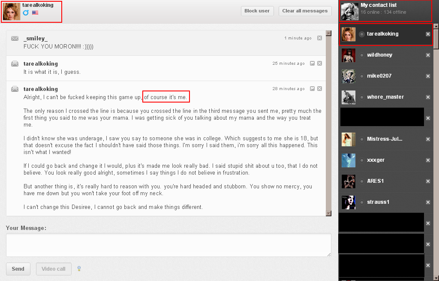
Task: Open whore_master conversation
Action: pyautogui.click(x=385, y=97)
